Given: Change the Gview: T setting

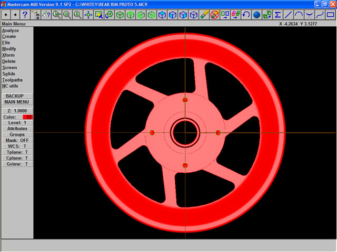Looking at the screenshot, I should [x=17, y=164].
